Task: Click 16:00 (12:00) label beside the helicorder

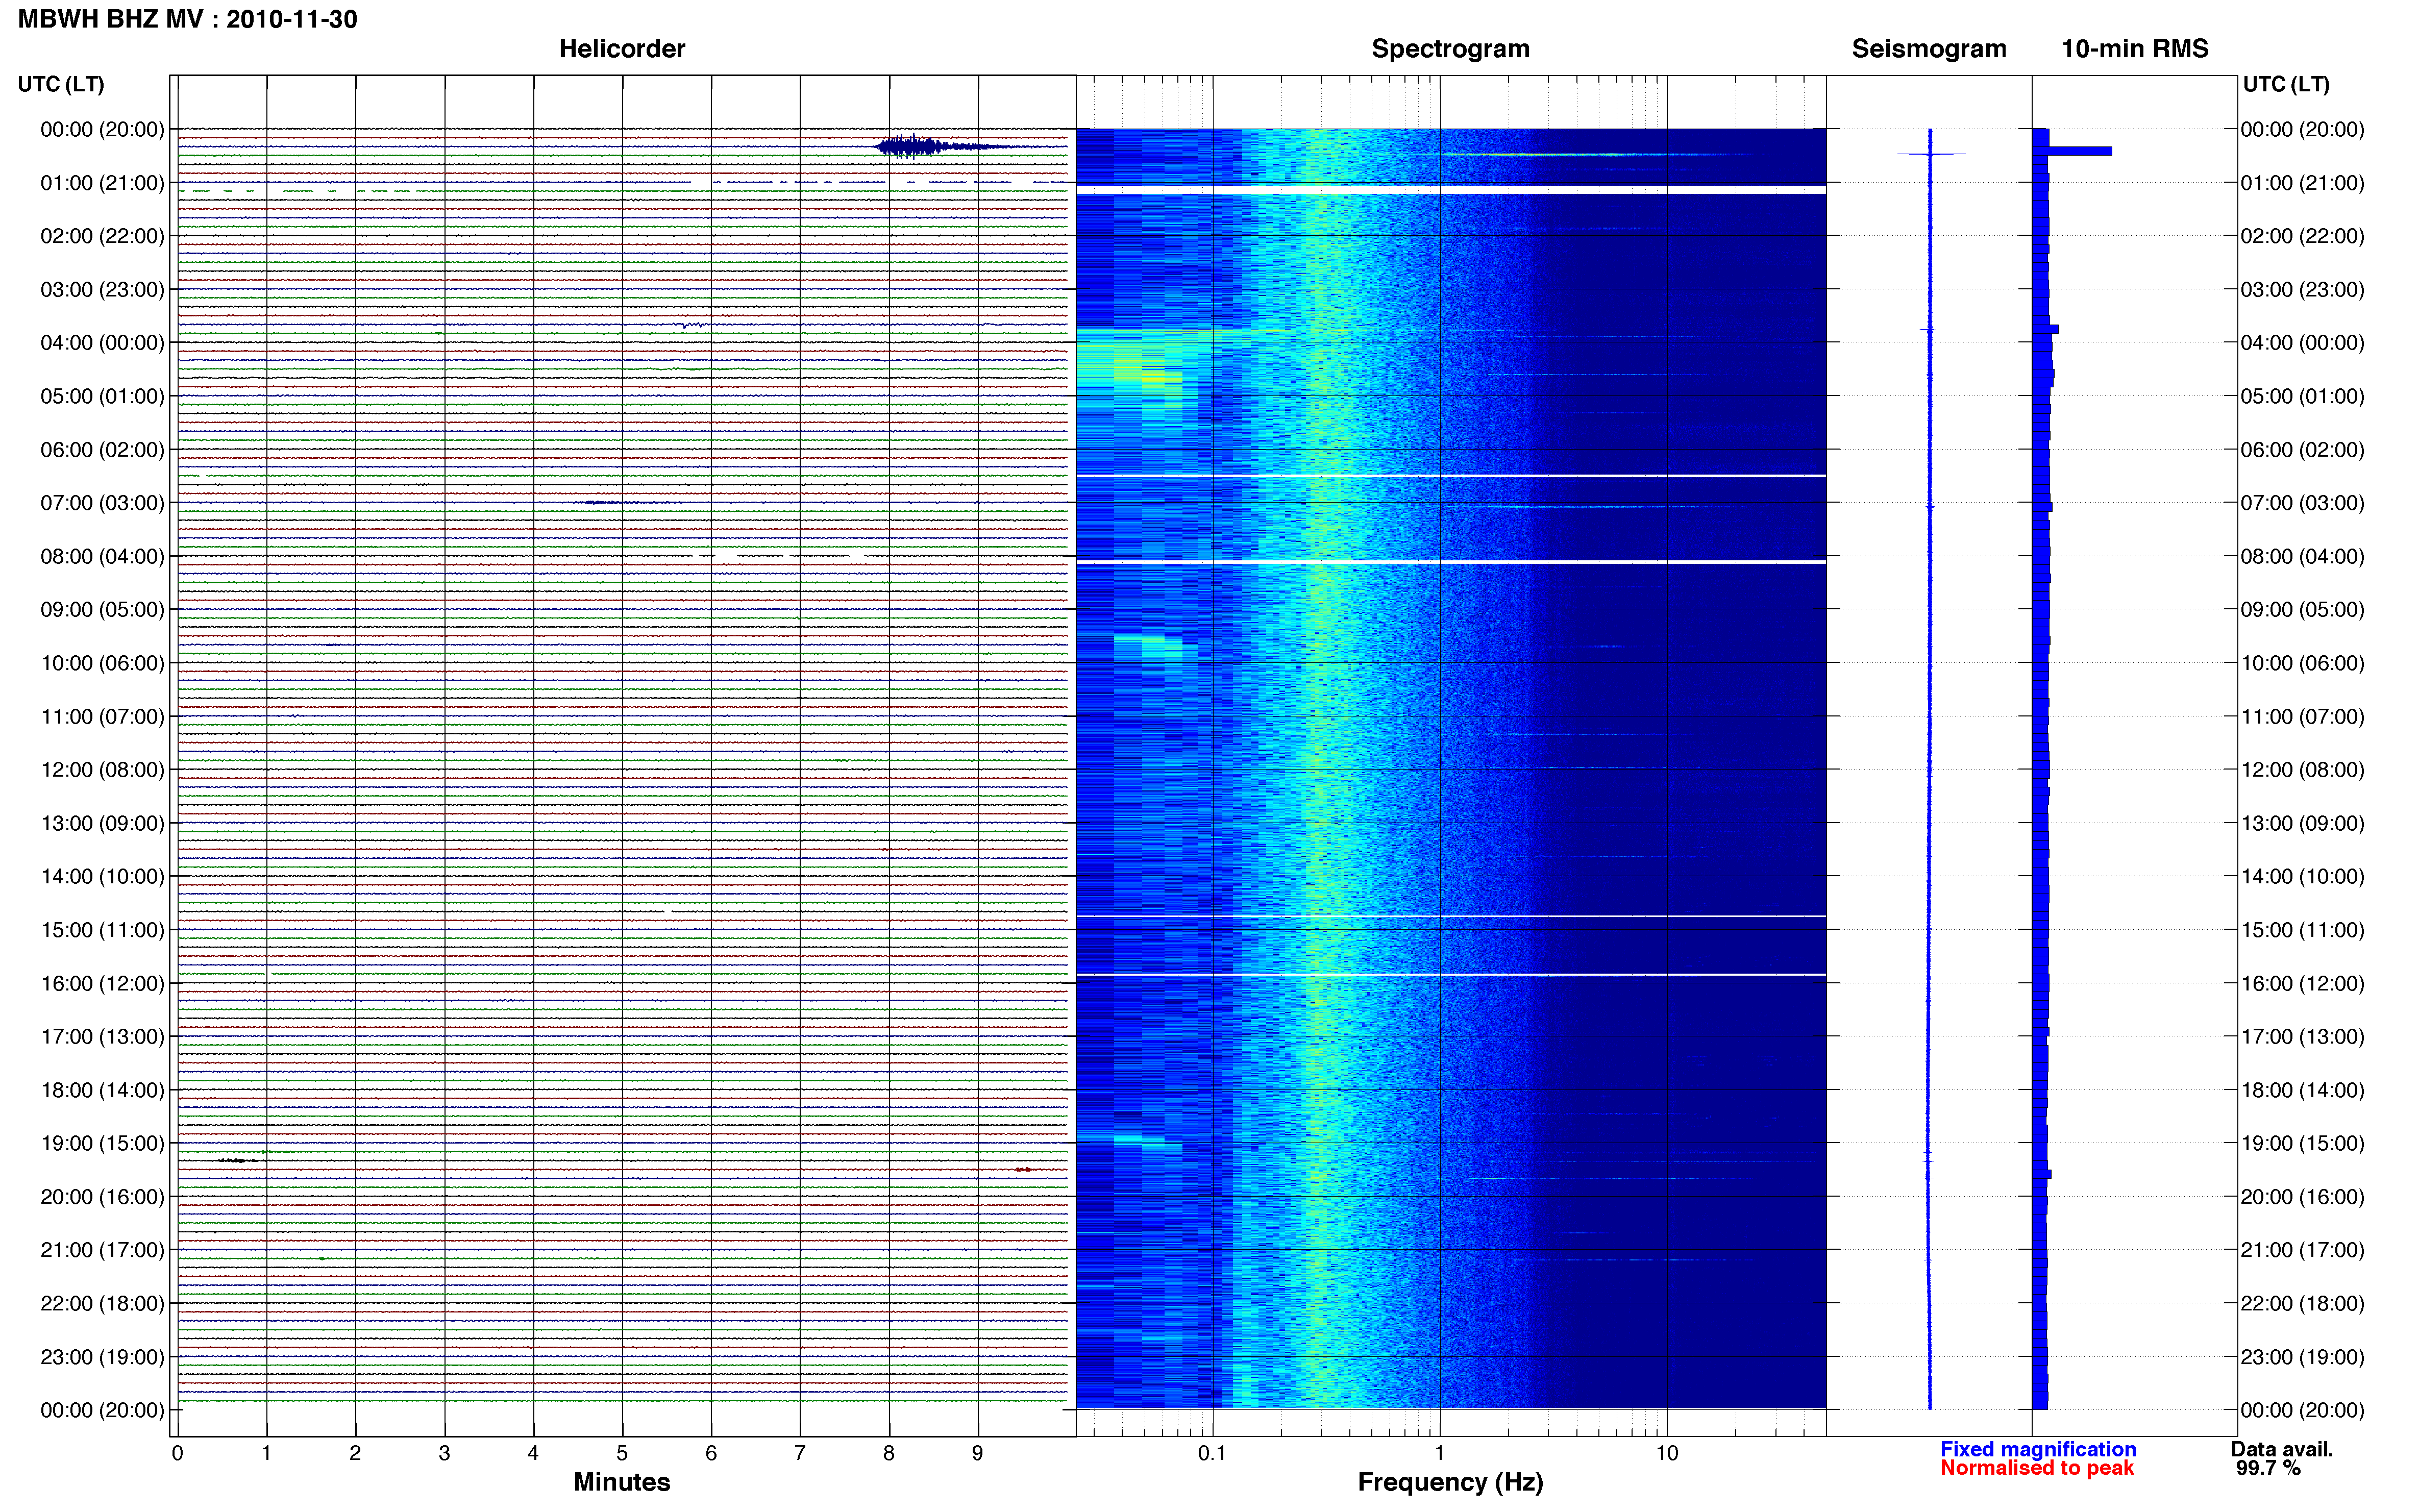Action: (x=102, y=983)
